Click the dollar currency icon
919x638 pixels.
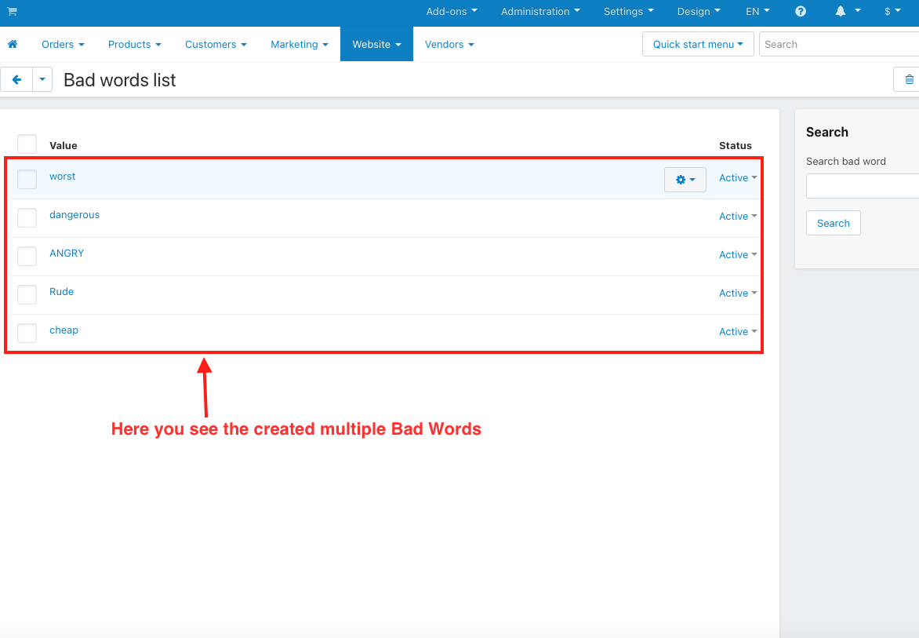pos(887,12)
